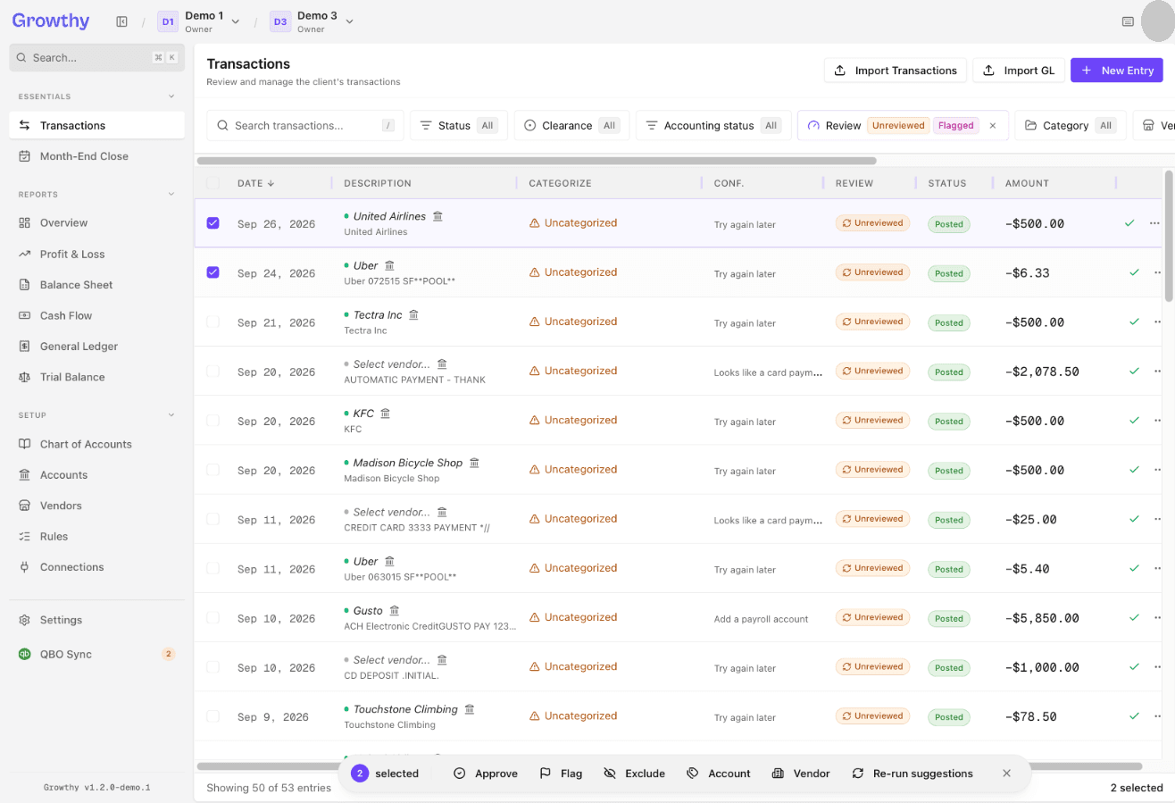The width and height of the screenshot is (1175, 803).
Task: Open the Demo 1 workspace dropdown
Action: (199, 21)
